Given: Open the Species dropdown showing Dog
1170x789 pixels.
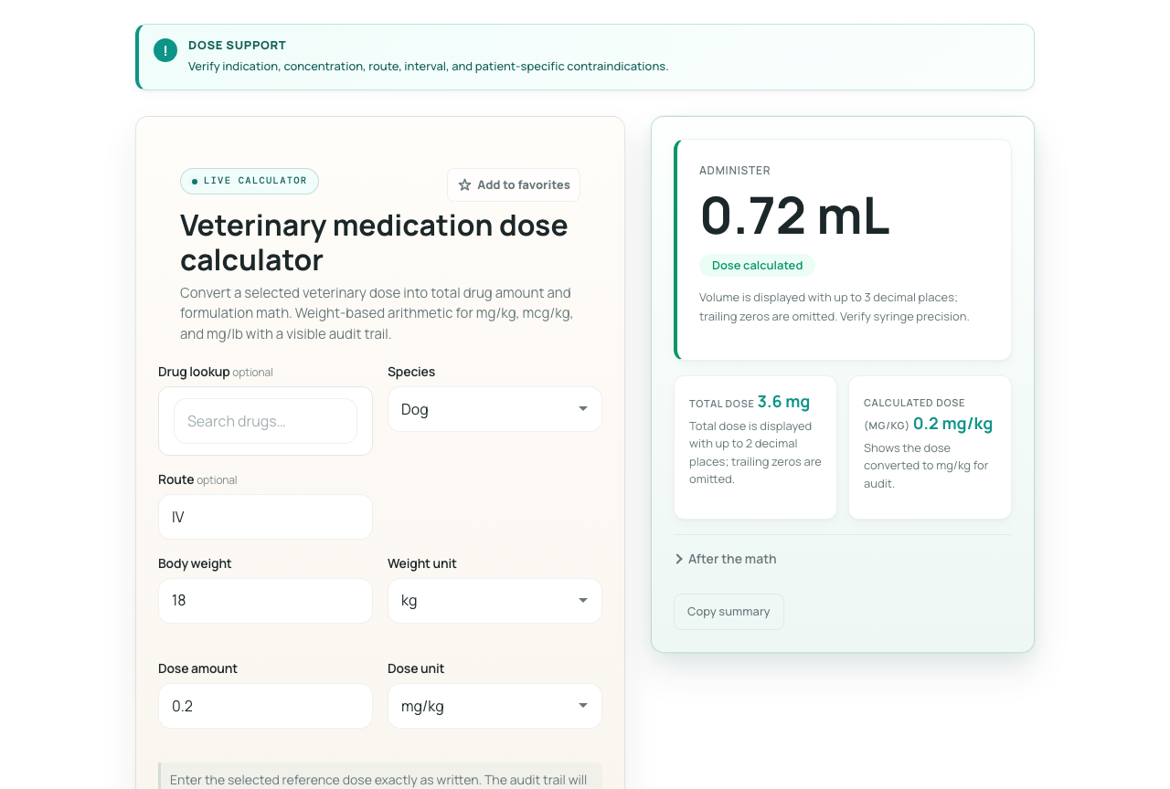Looking at the screenshot, I should coord(495,409).
